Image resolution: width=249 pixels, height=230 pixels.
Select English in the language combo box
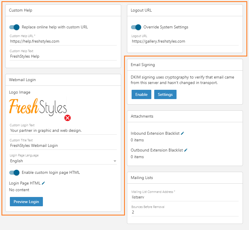(x=17, y=161)
